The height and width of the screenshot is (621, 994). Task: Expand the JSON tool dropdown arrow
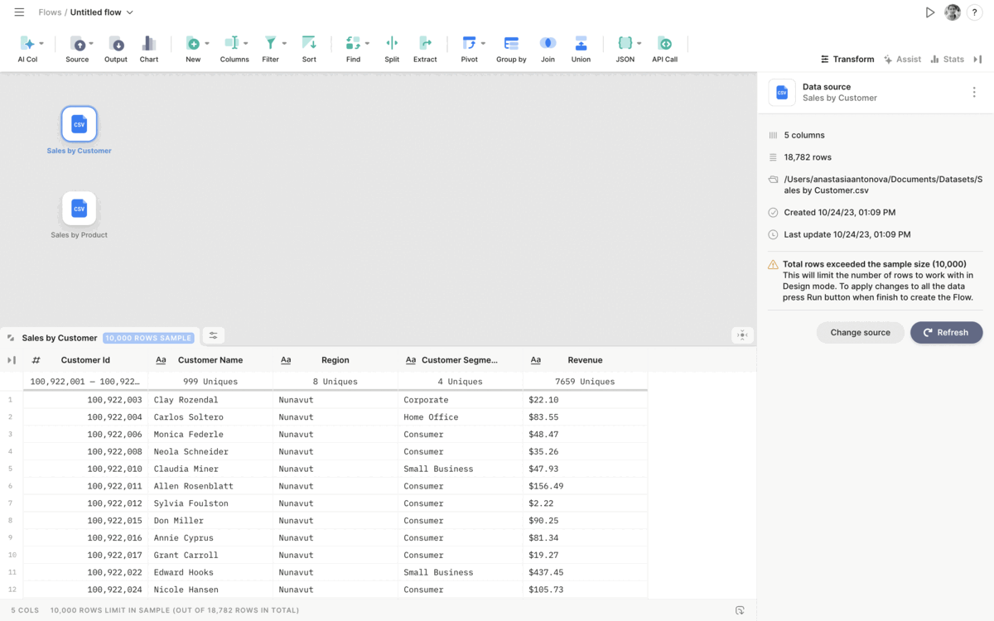click(x=639, y=43)
